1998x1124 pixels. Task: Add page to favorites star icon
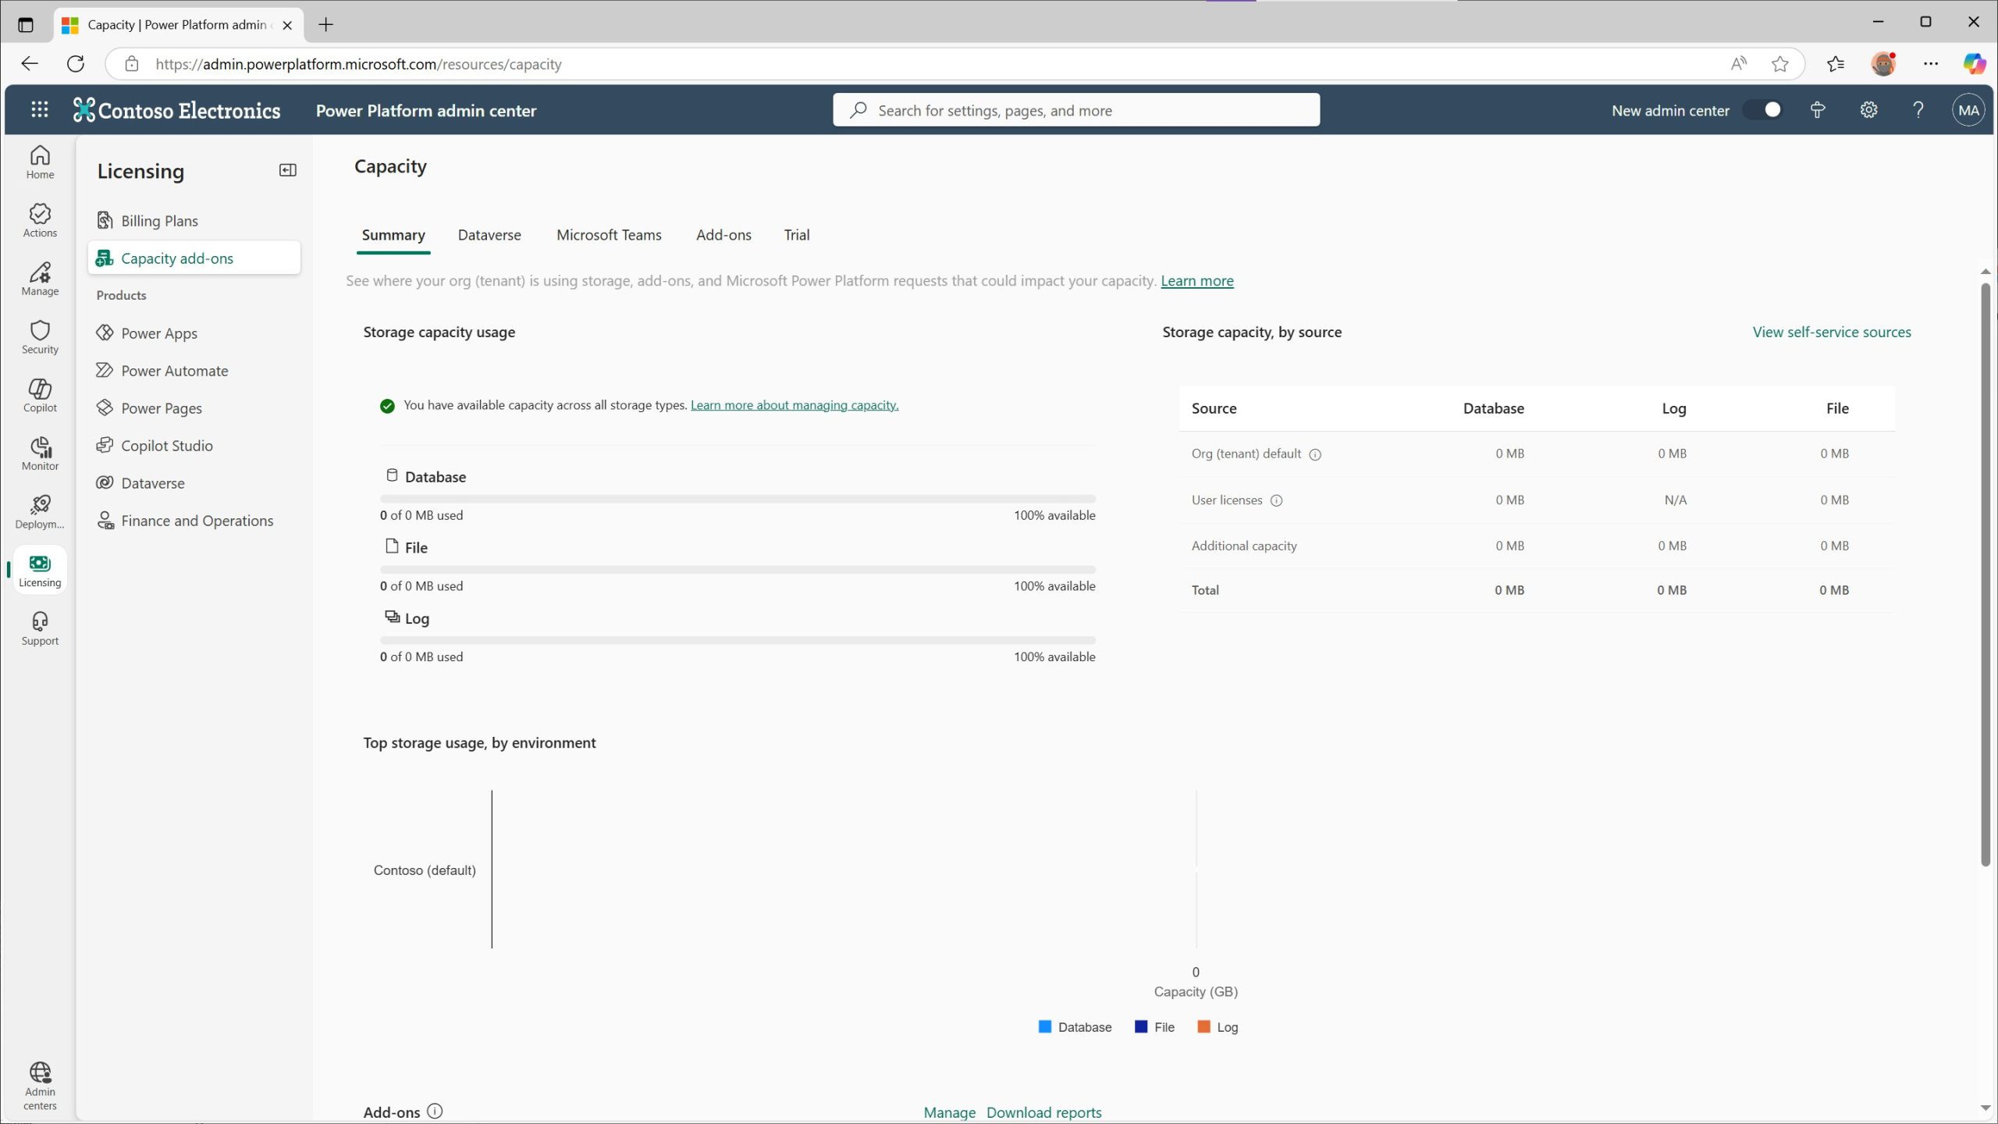click(x=1779, y=64)
